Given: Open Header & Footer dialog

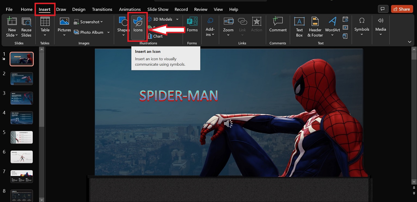Looking at the screenshot, I should (315, 27).
